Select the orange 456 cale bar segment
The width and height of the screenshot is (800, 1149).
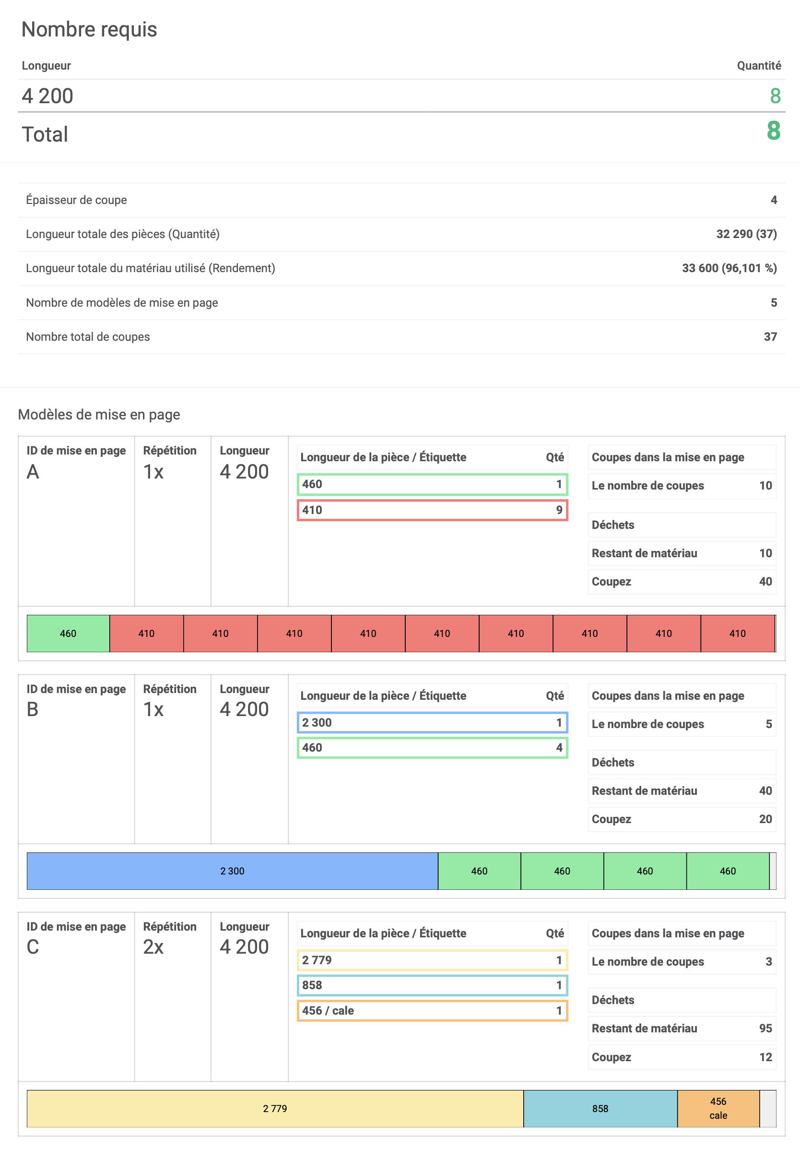[718, 1109]
